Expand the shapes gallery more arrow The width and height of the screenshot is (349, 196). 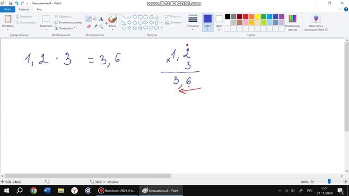tap(161, 28)
